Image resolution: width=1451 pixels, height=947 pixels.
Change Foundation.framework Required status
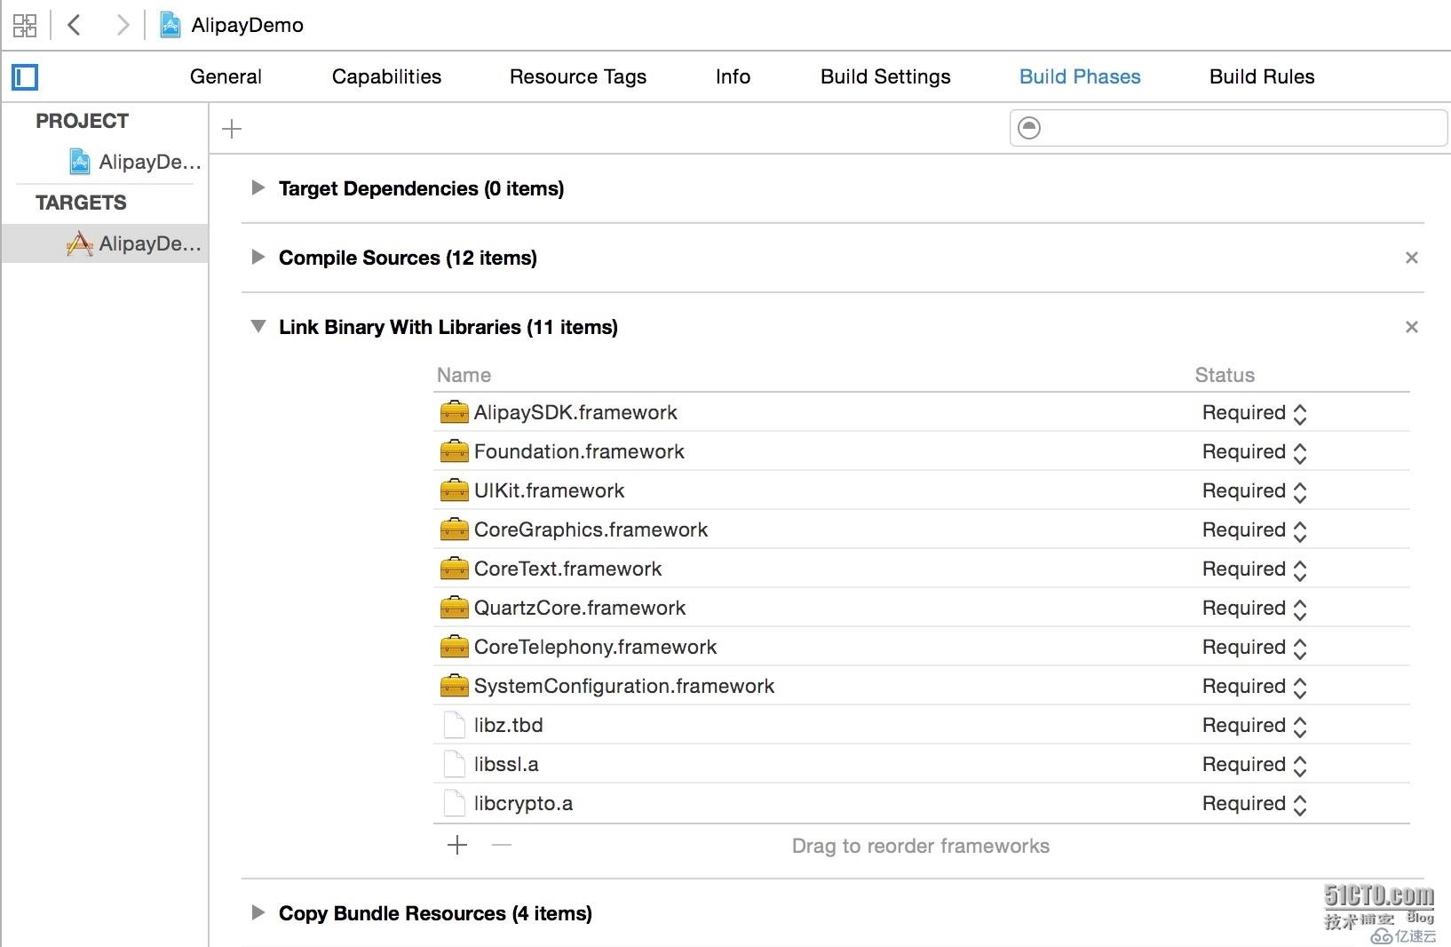point(1254,452)
